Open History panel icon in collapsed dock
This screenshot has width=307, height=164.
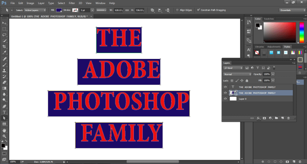[249, 22]
